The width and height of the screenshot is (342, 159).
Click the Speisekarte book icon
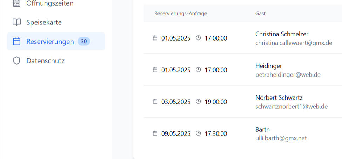click(x=16, y=22)
